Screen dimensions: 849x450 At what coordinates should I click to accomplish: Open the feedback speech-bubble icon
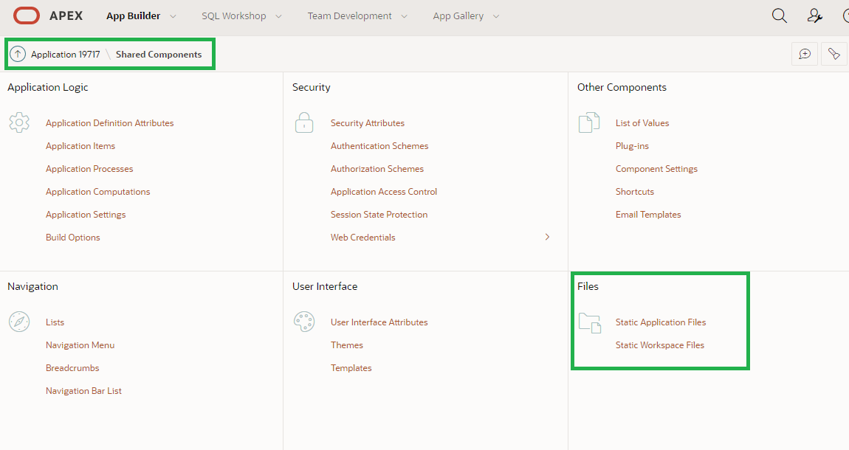804,54
